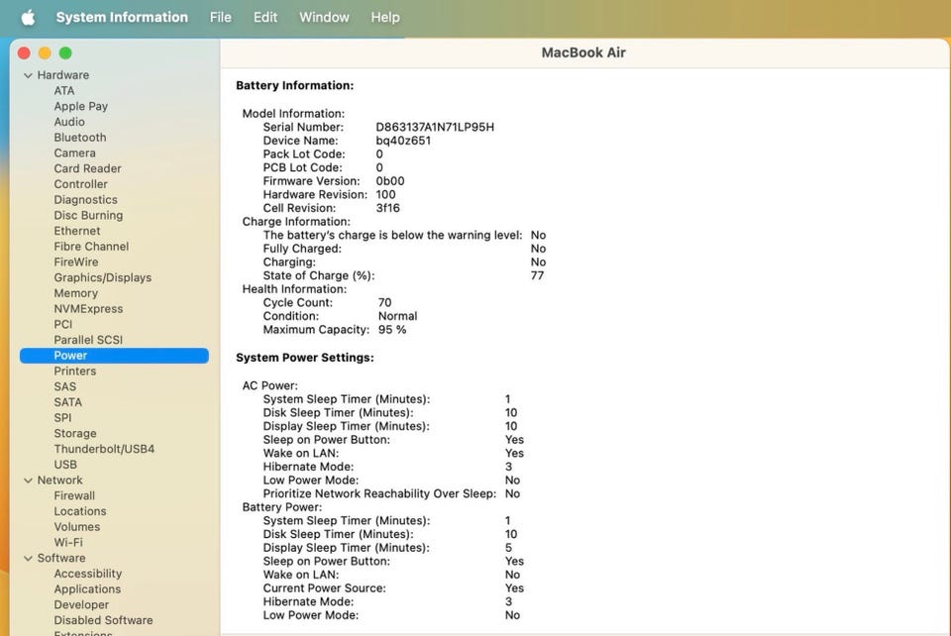Click the Software category label
951x636 pixels.
[x=61, y=559]
